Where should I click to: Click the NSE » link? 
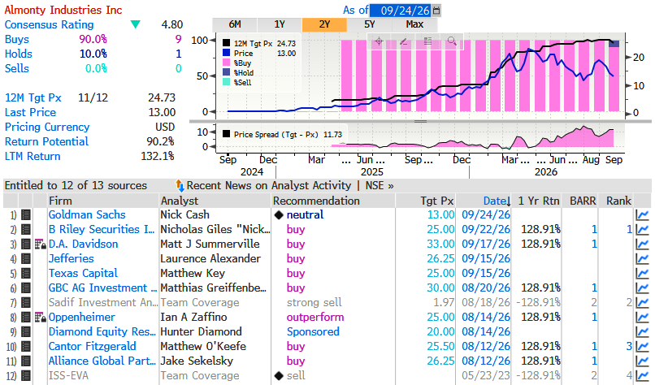pyautogui.click(x=380, y=185)
